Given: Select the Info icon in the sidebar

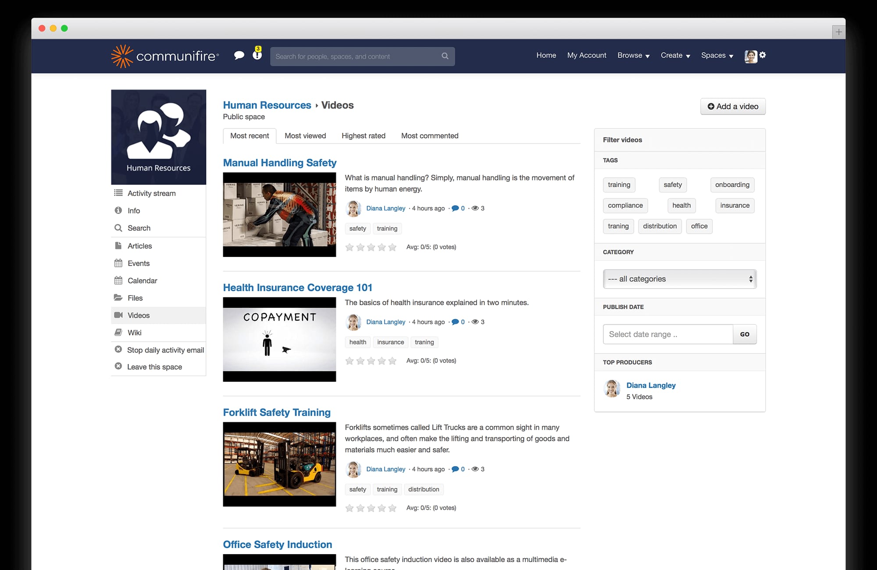Looking at the screenshot, I should point(118,210).
